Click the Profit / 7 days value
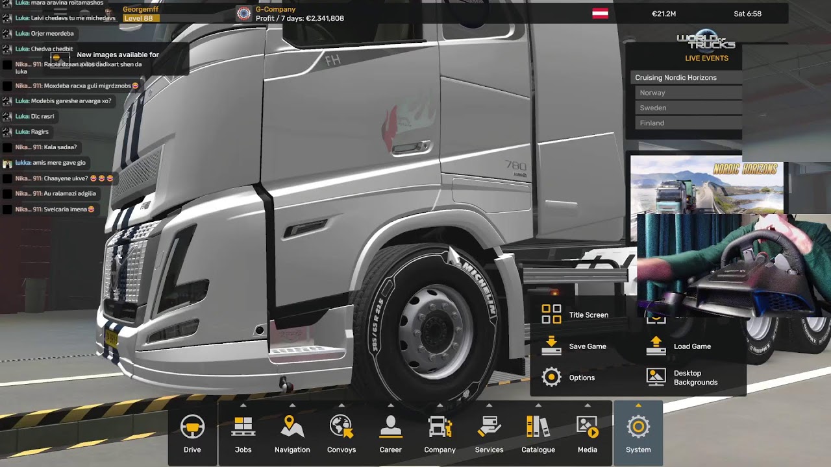The image size is (831, 467). pos(300,18)
